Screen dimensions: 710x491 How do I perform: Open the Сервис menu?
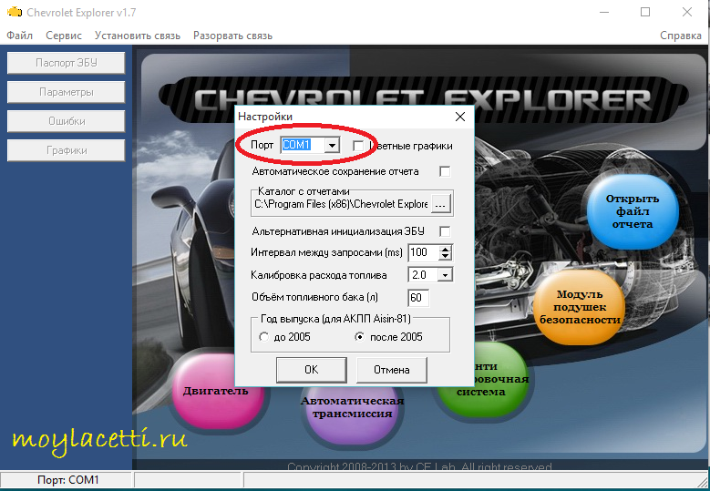(x=64, y=36)
